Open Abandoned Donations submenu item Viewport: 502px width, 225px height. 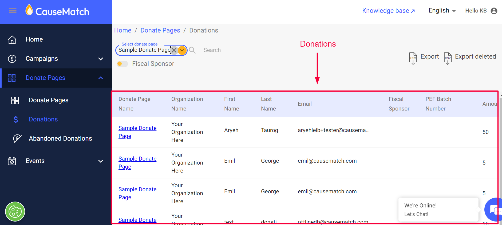pos(60,138)
